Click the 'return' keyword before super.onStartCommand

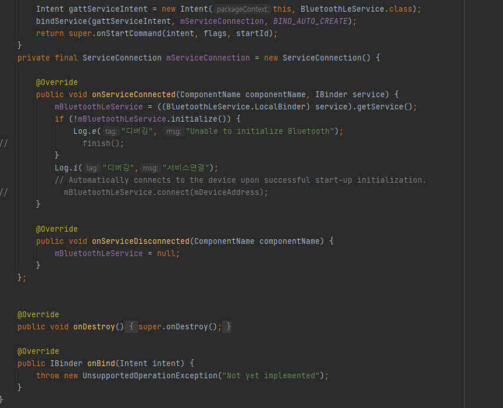(x=50, y=33)
